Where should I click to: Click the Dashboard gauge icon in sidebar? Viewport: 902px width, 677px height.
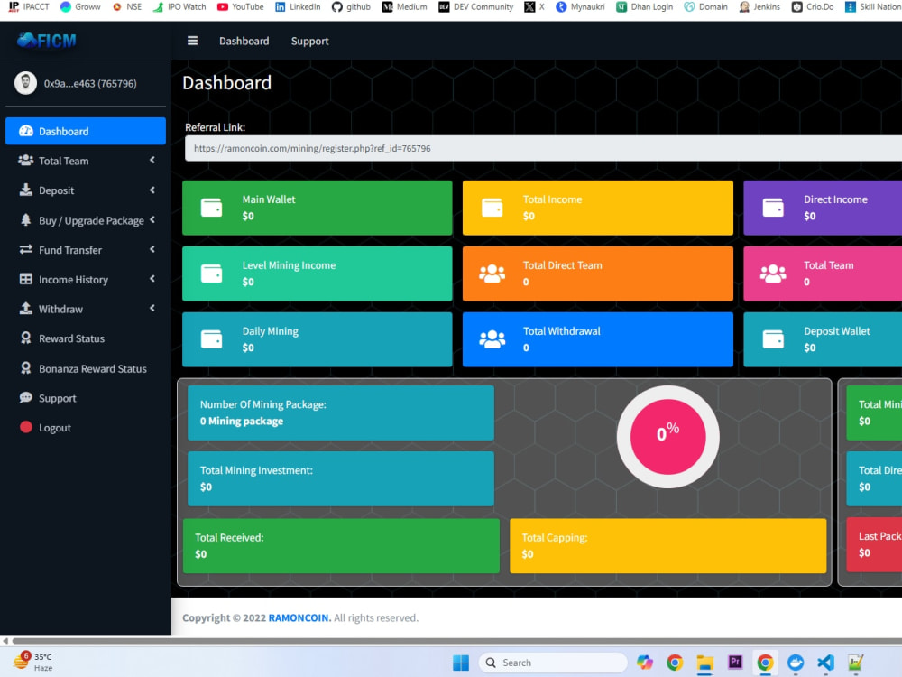click(x=26, y=131)
